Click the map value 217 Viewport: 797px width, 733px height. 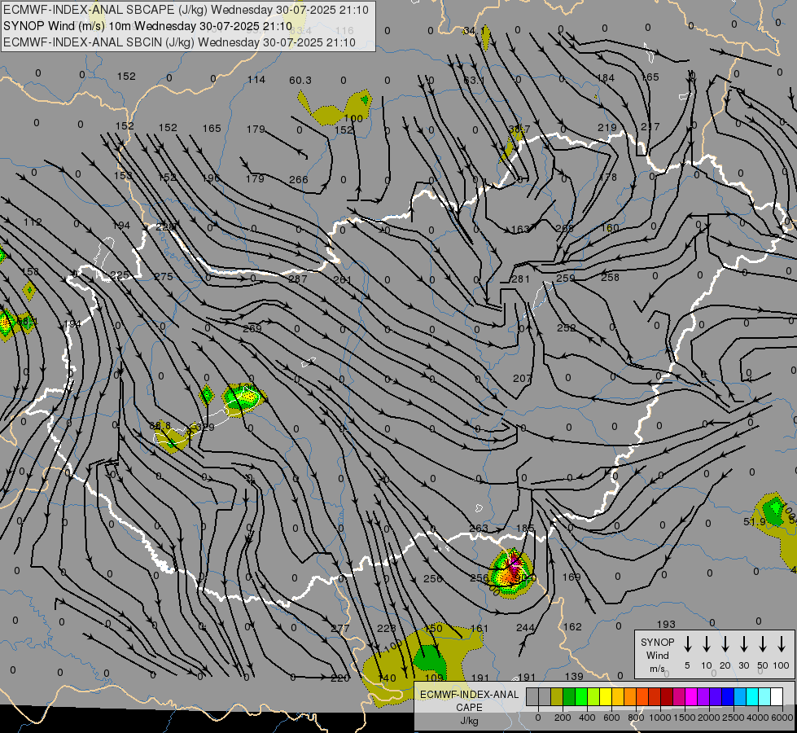[x=650, y=127]
